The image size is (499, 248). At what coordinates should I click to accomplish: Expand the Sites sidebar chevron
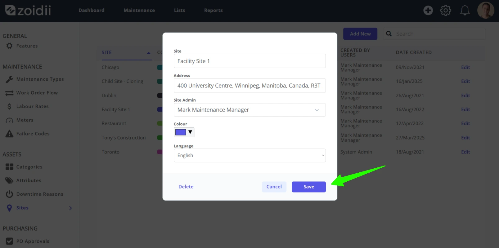[x=70, y=208]
